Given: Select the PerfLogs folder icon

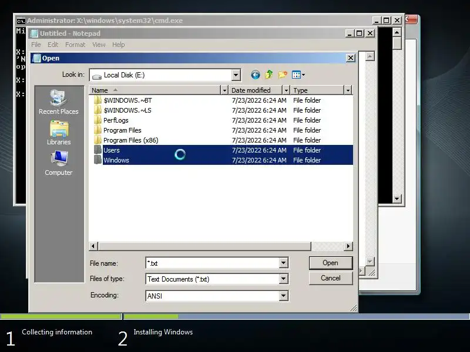Looking at the screenshot, I should [x=98, y=120].
